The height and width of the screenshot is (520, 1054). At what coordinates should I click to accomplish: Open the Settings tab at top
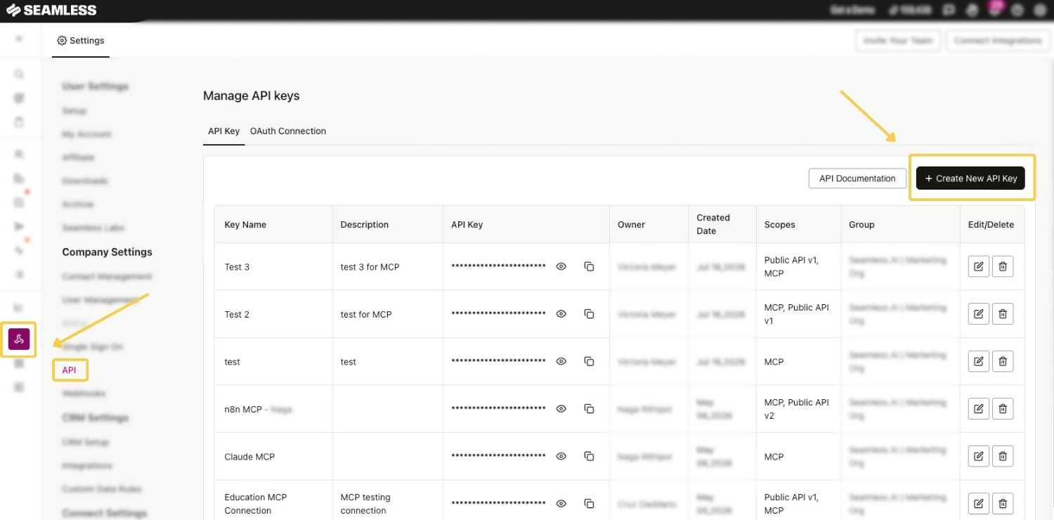pyautogui.click(x=81, y=41)
